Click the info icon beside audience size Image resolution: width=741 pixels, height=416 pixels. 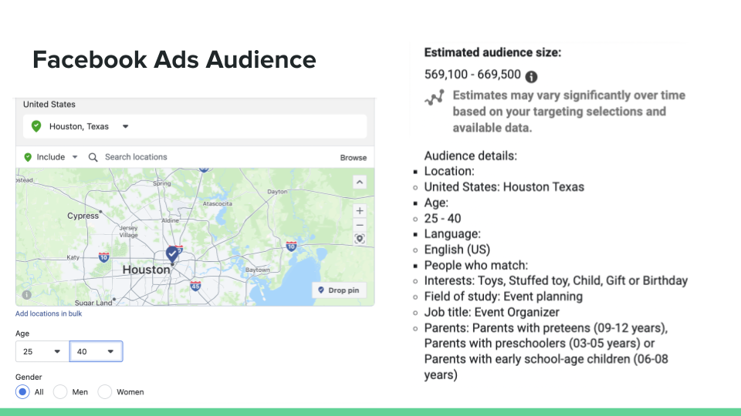point(531,76)
